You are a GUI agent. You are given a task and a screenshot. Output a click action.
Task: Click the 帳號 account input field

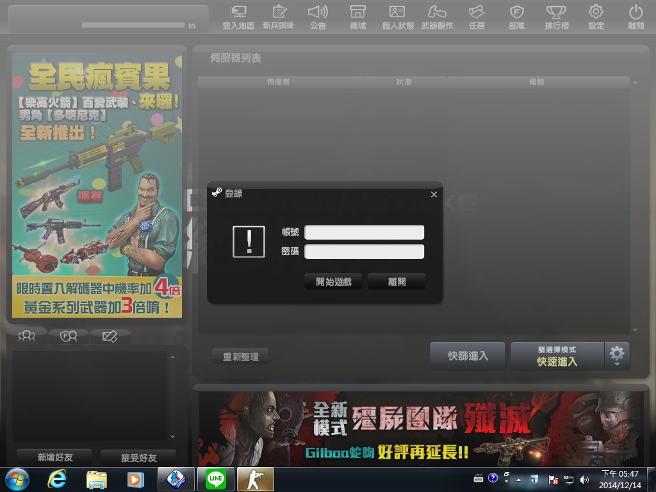(364, 232)
